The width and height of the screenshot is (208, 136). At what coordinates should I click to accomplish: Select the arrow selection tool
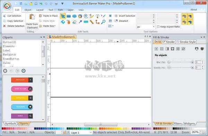tap(63, 16)
